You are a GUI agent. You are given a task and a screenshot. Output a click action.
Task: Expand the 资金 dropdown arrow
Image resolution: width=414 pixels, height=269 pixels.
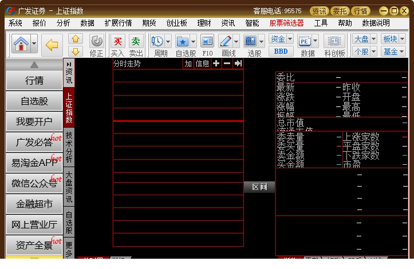point(290,39)
